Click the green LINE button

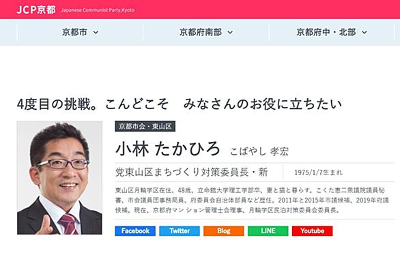(268, 231)
